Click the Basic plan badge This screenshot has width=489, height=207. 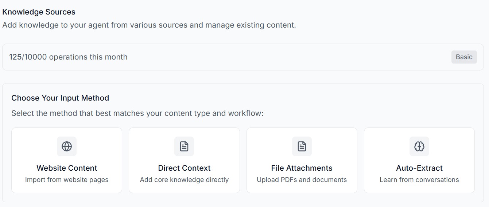click(464, 57)
